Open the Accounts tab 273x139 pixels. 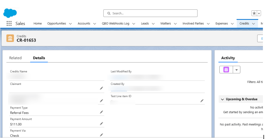click(x=84, y=23)
